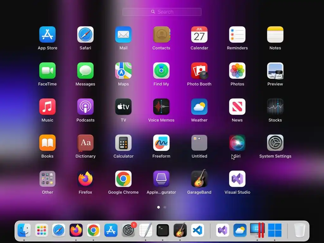Expand the Other folder
The image size is (324, 243).
coord(47,179)
